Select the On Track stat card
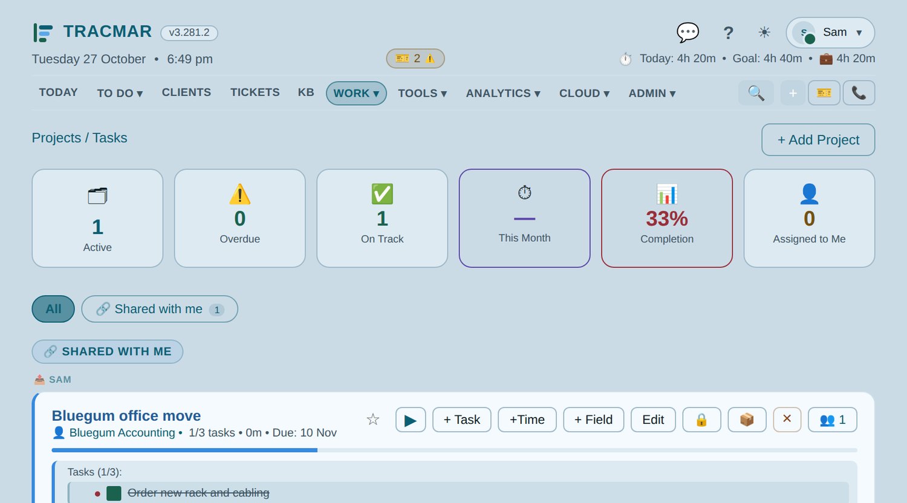The height and width of the screenshot is (503, 907). coord(382,218)
